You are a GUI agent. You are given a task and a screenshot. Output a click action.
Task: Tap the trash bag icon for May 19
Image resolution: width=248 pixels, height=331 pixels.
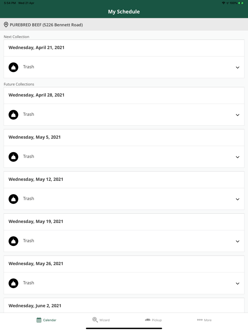tap(13, 241)
